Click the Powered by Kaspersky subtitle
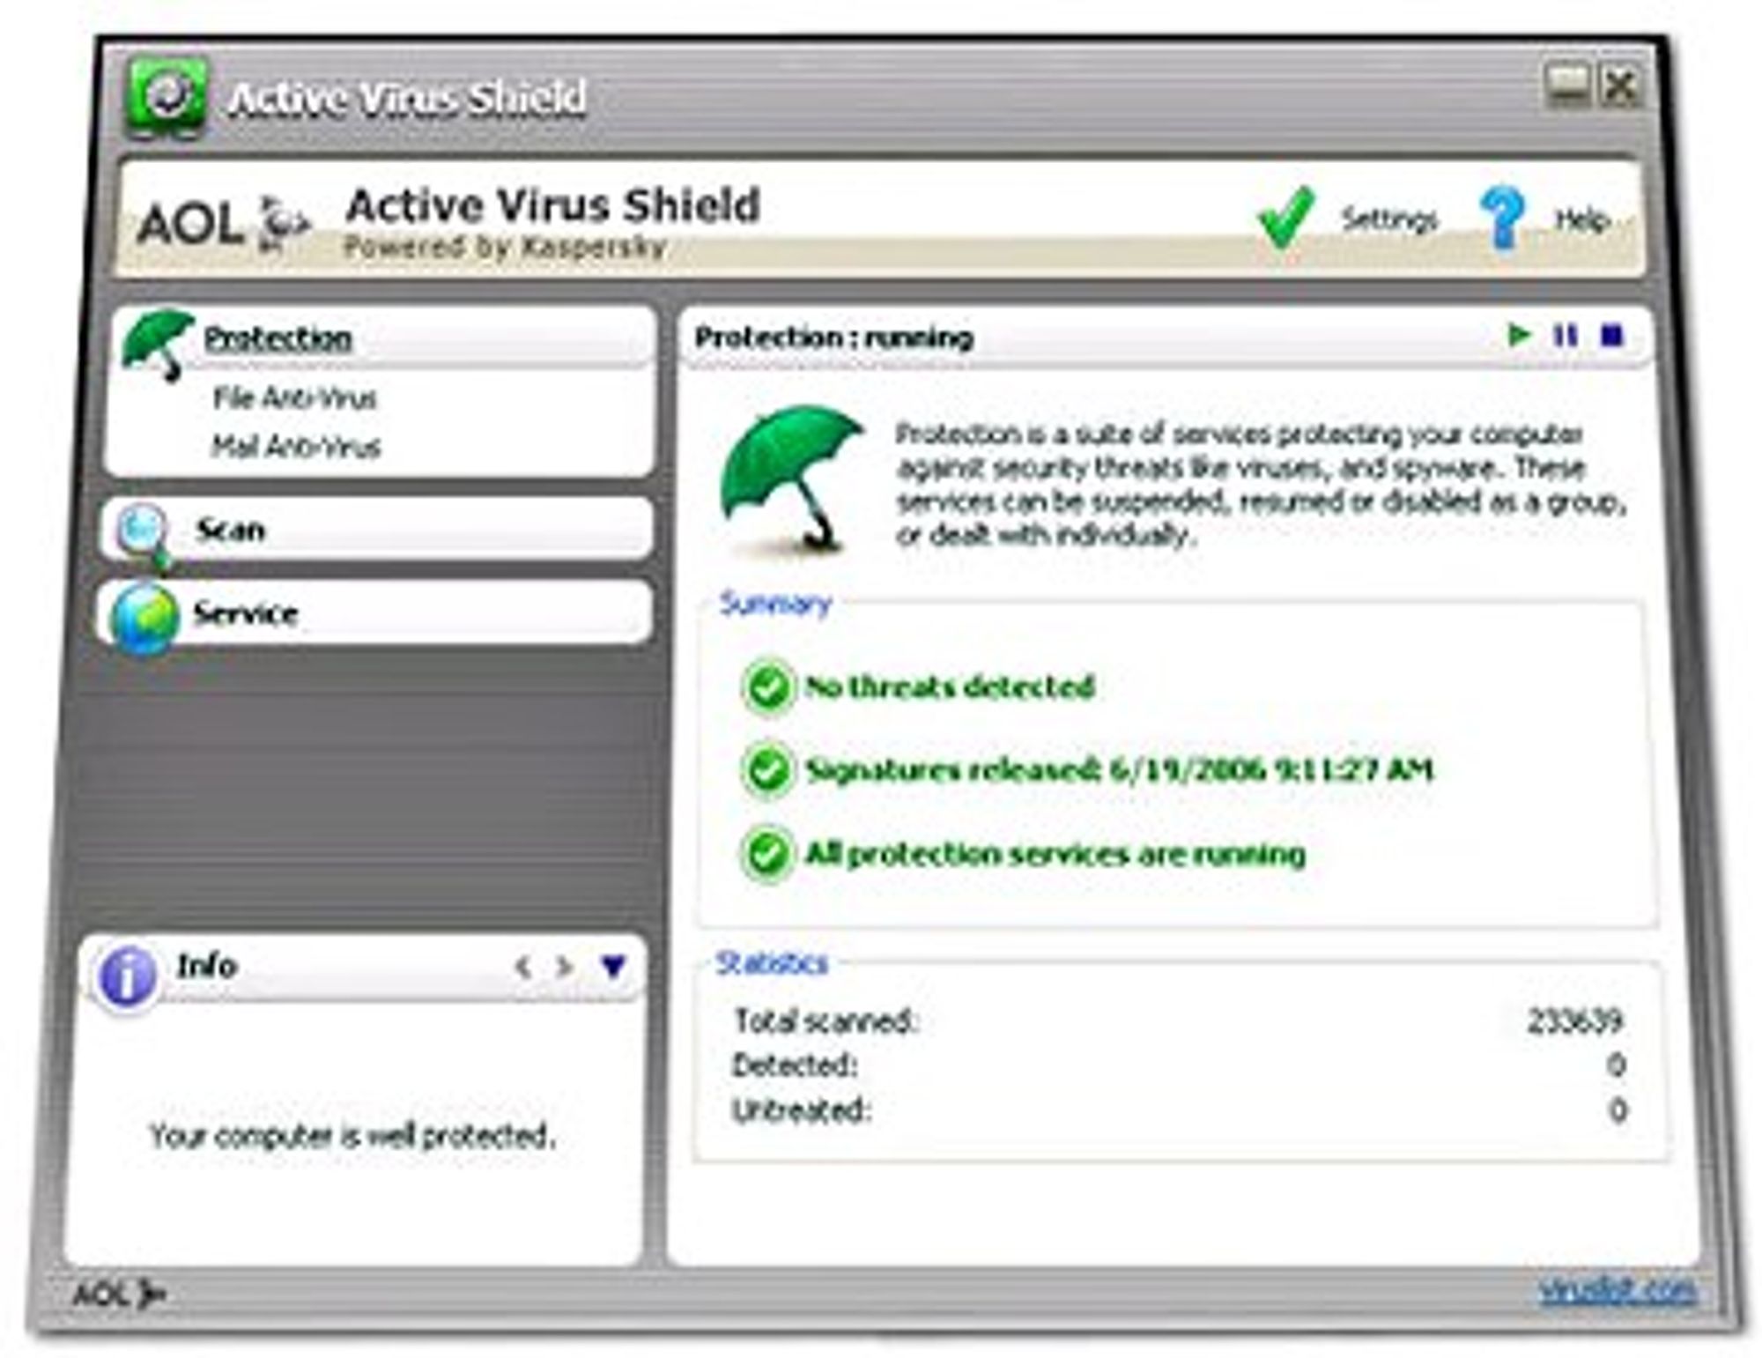 [504, 247]
